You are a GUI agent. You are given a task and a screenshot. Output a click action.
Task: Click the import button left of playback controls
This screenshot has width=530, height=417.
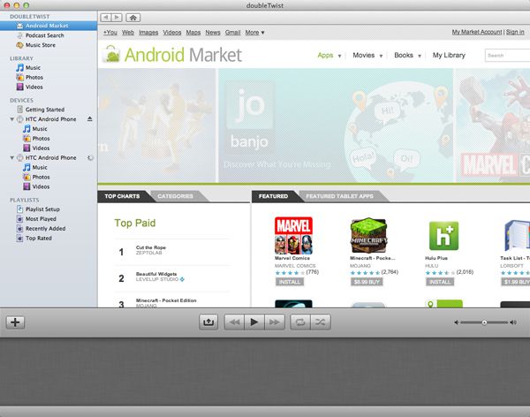click(208, 322)
